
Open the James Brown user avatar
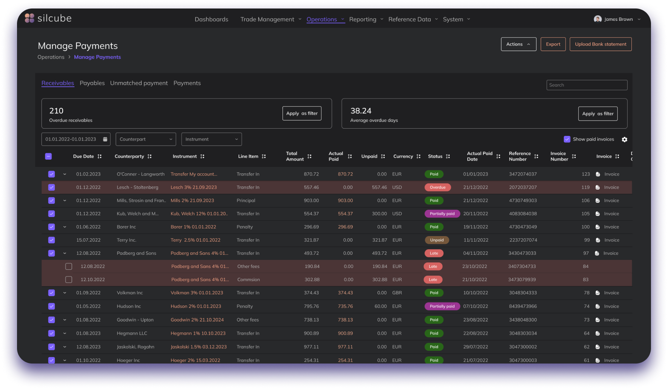pyautogui.click(x=597, y=19)
